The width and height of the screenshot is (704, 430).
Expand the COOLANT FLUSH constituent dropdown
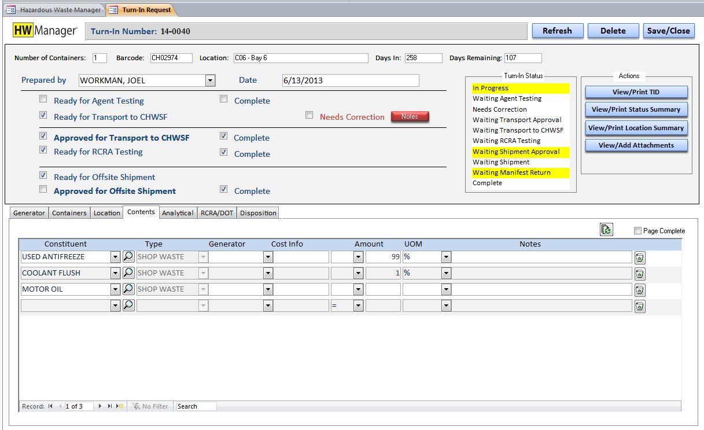pos(115,273)
